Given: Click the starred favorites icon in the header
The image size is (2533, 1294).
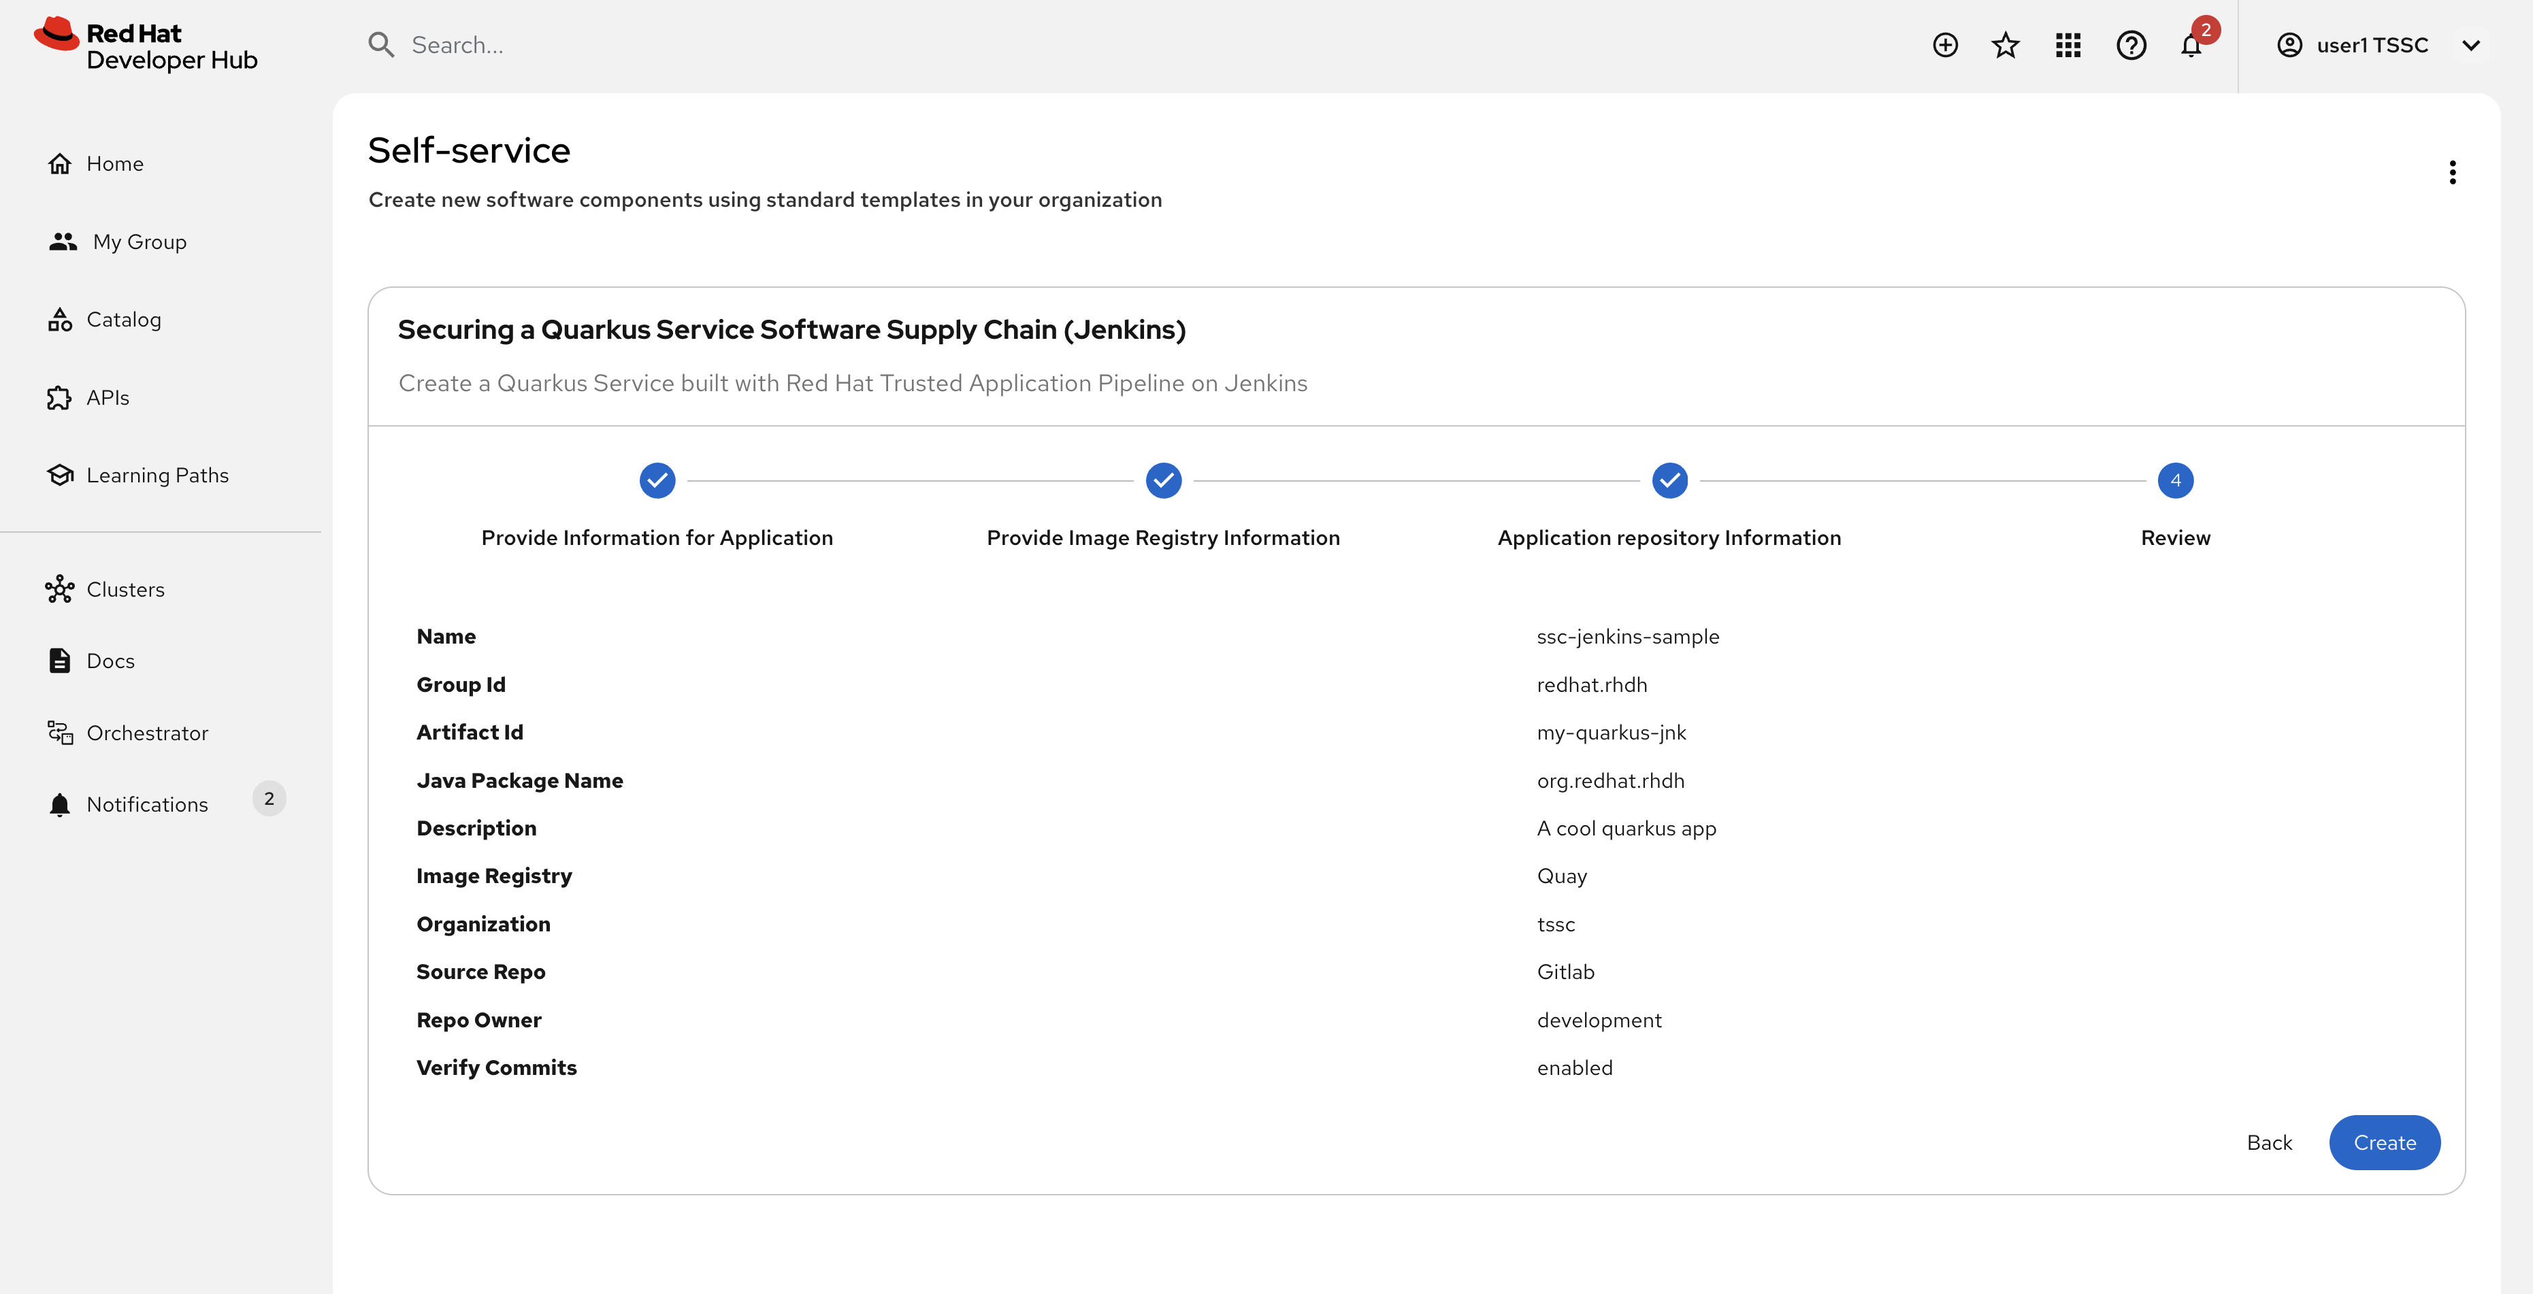Looking at the screenshot, I should 2006,44.
